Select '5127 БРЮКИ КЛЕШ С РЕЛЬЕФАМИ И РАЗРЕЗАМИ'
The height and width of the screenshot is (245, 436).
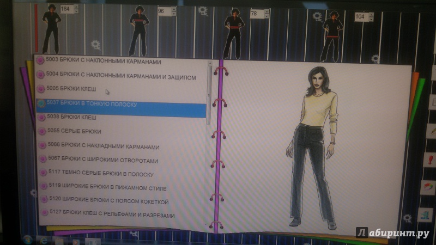tap(112, 213)
